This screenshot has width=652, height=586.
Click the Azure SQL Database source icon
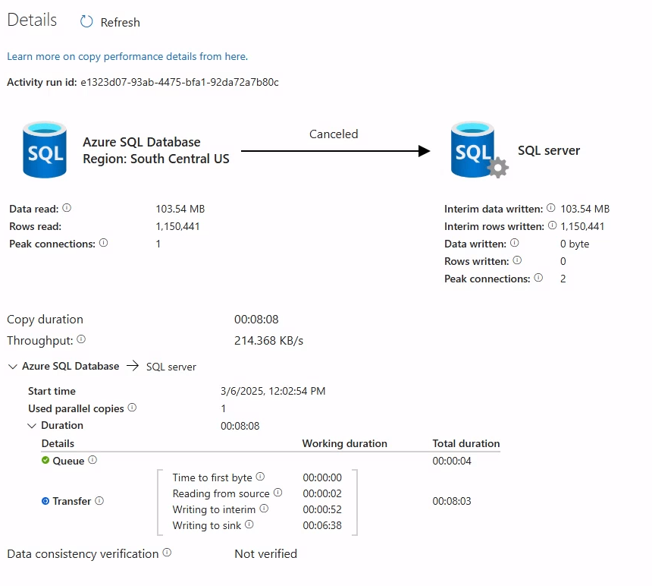[45, 150]
